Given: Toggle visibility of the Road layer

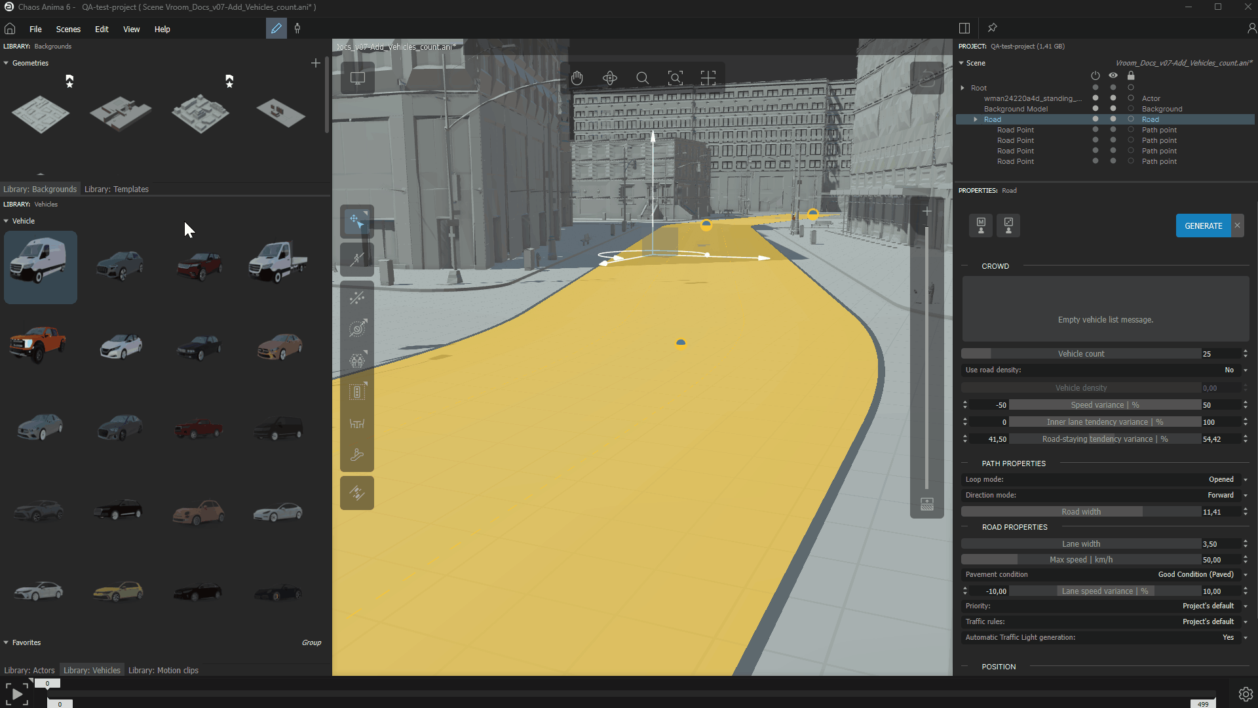Looking at the screenshot, I should pyautogui.click(x=1113, y=119).
